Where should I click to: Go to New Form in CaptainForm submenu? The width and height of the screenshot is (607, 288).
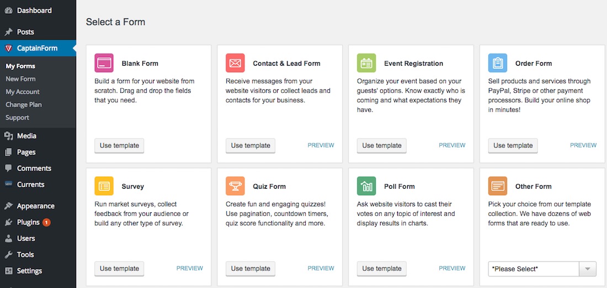coord(20,79)
